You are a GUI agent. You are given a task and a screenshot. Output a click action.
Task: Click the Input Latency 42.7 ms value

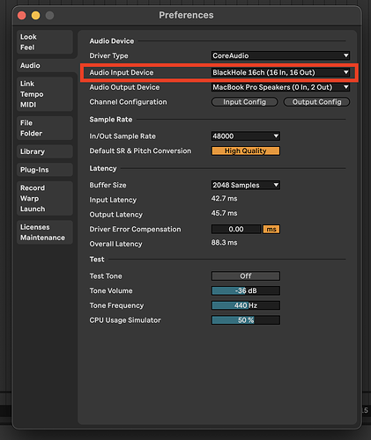tap(224, 199)
